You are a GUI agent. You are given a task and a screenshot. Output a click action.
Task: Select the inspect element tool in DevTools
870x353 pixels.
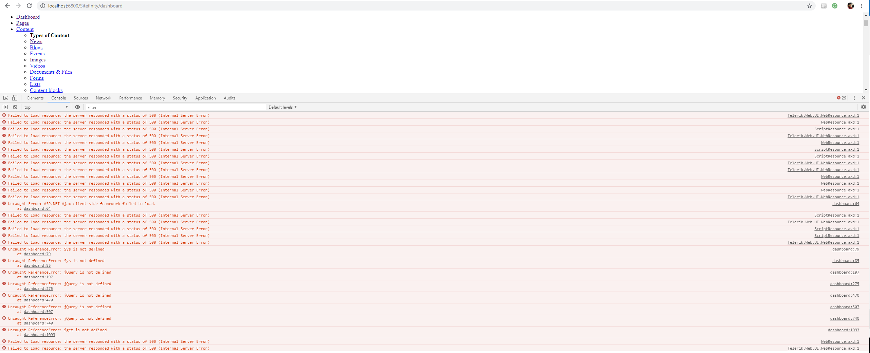(x=5, y=98)
